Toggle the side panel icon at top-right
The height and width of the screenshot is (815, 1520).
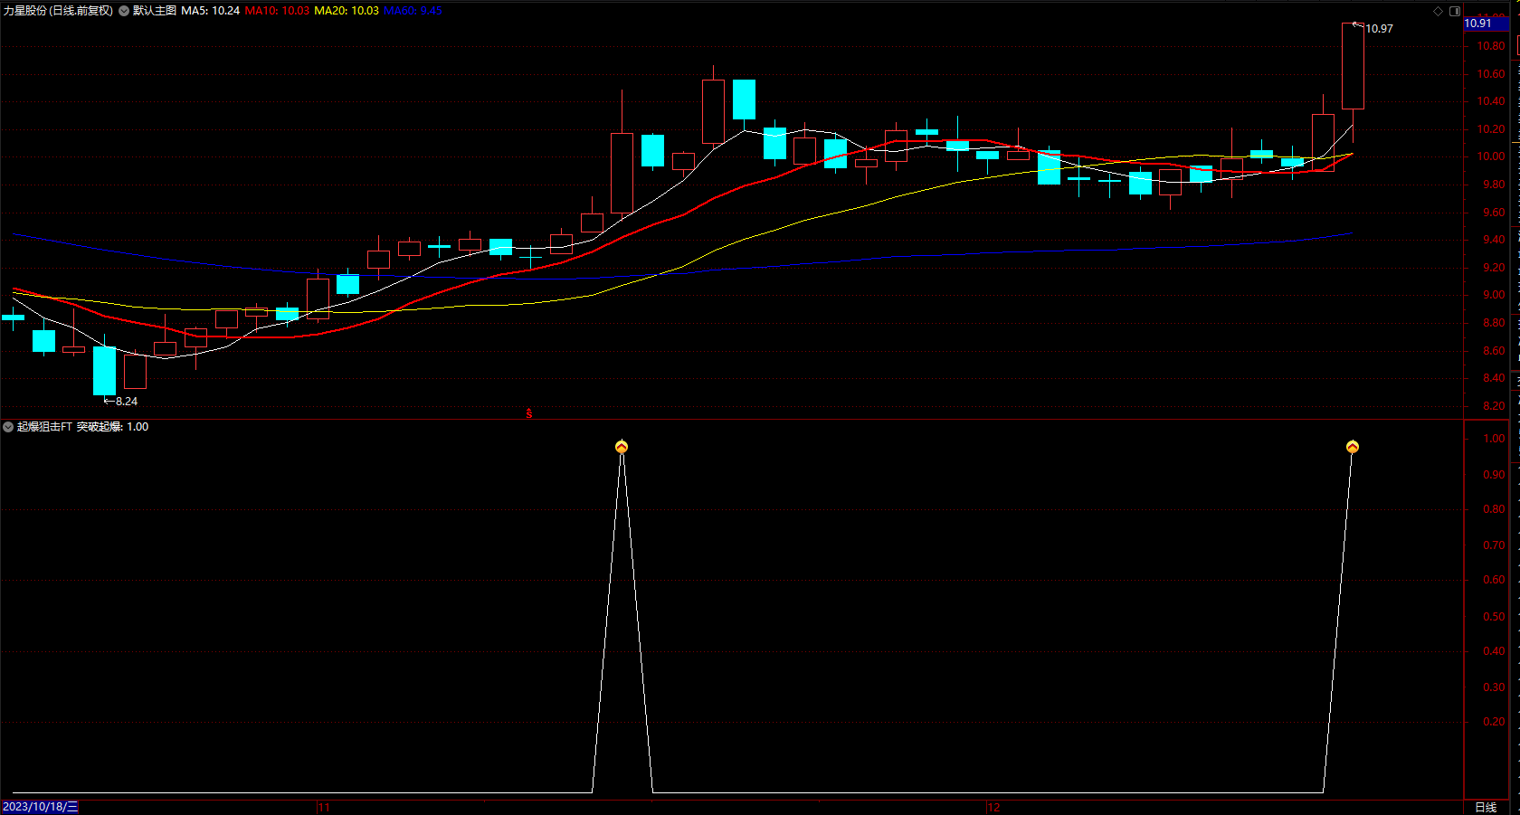[1455, 11]
